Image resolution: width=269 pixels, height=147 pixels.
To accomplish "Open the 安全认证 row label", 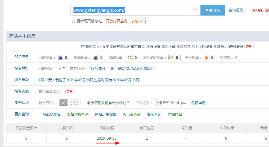I will click(22, 103).
